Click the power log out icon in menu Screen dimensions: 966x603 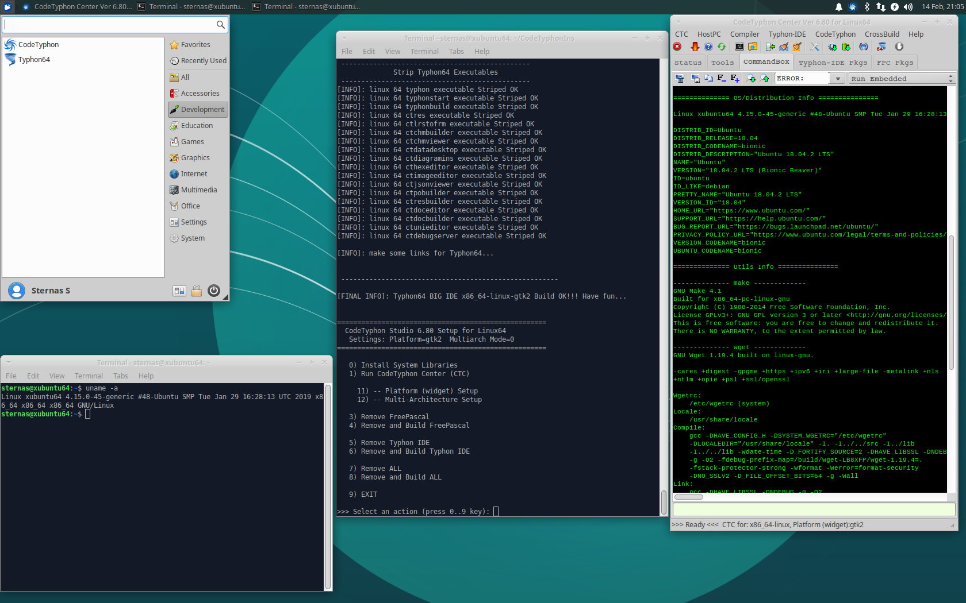[x=214, y=291]
